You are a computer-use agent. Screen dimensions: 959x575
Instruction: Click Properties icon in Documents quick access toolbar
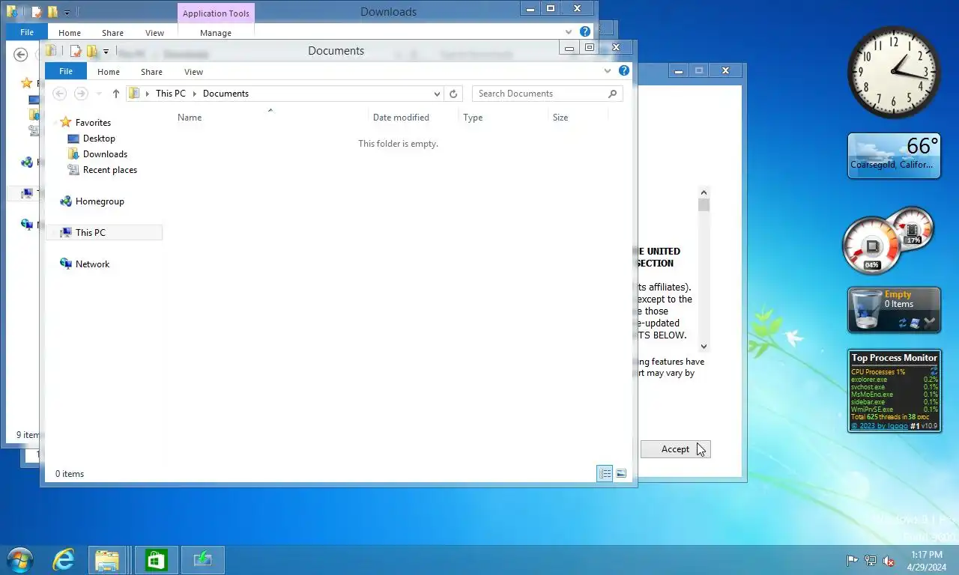point(76,51)
